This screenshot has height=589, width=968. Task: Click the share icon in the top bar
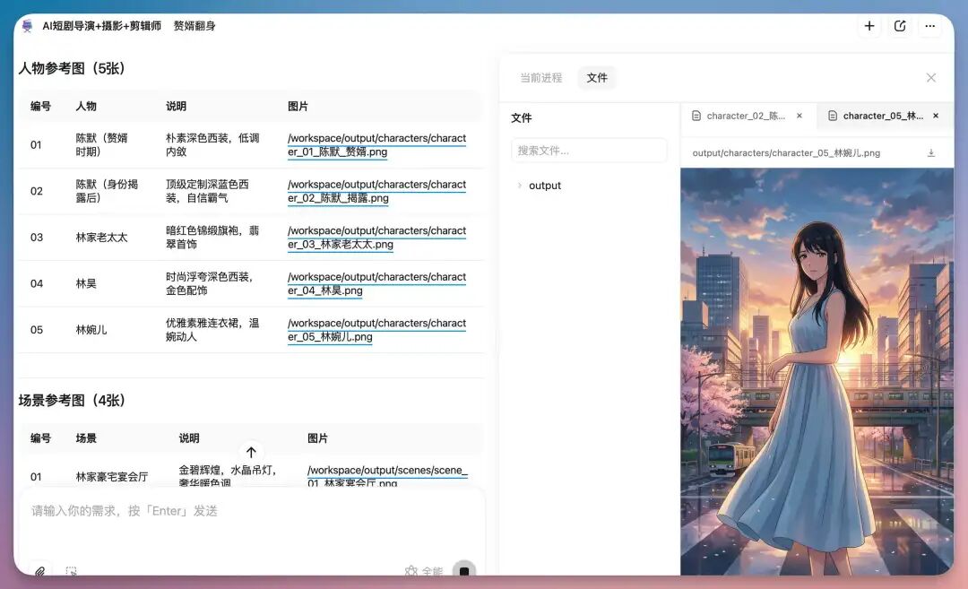point(900,26)
